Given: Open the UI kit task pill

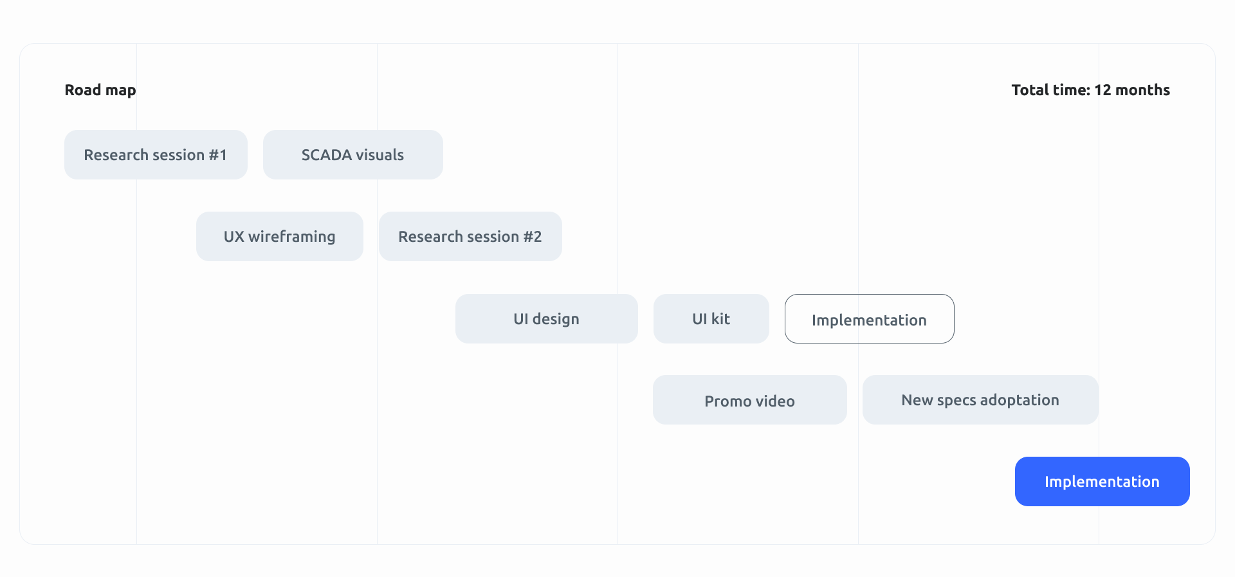Looking at the screenshot, I should (711, 319).
